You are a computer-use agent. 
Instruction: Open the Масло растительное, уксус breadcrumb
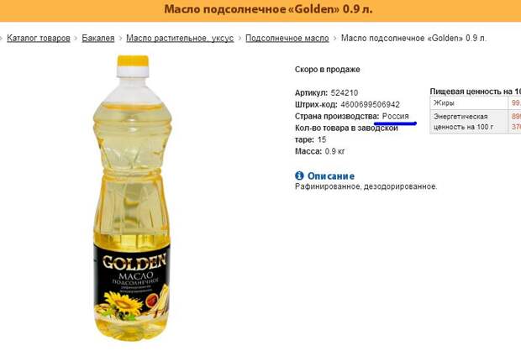tap(180, 39)
